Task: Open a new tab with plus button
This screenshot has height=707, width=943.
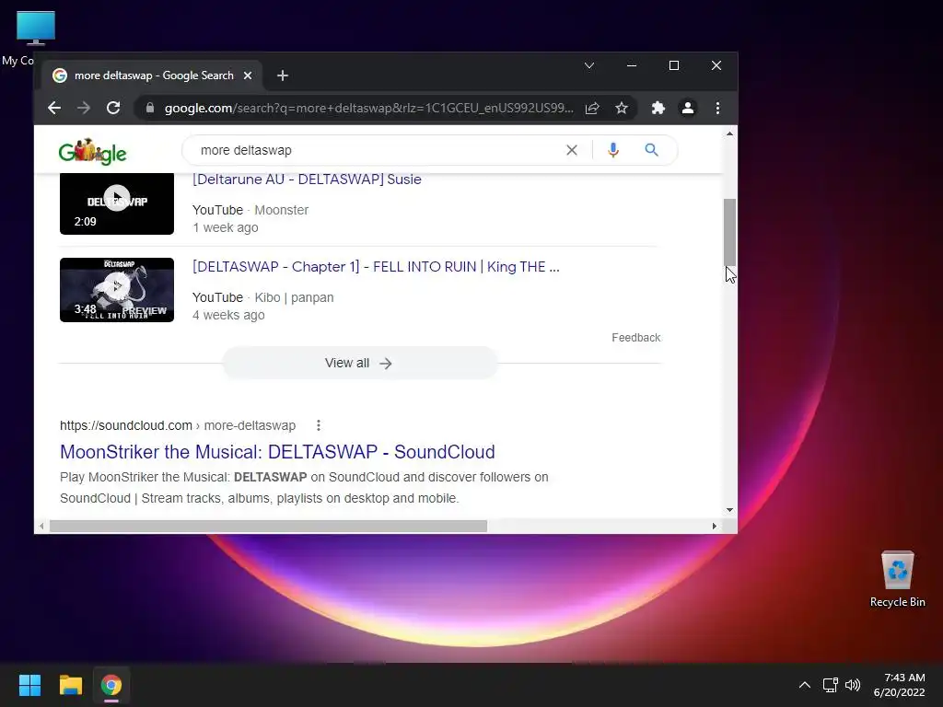Action: coord(283,75)
